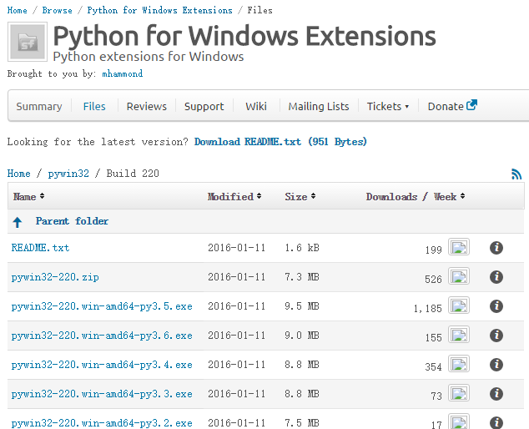
Task: Sort by Downloads / Week column
Action: [x=416, y=196]
